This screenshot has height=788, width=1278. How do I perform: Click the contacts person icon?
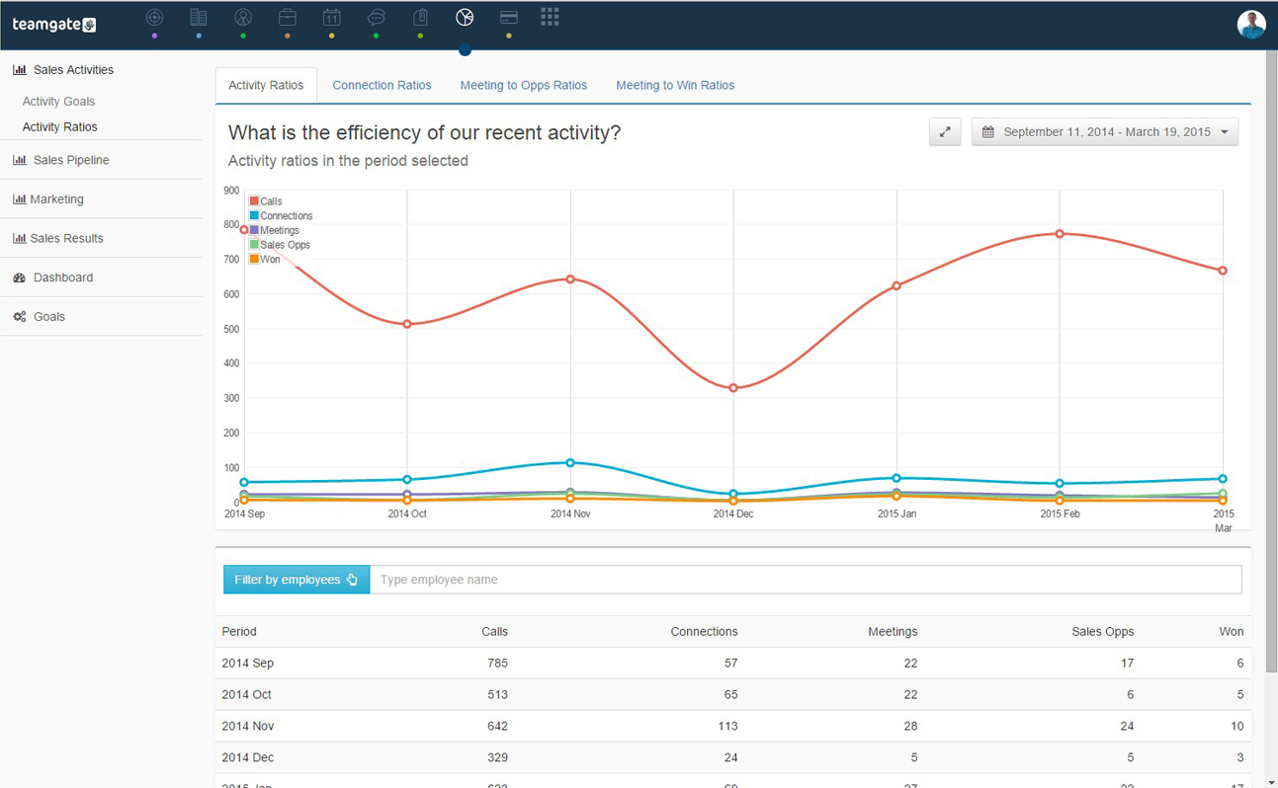click(x=243, y=17)
